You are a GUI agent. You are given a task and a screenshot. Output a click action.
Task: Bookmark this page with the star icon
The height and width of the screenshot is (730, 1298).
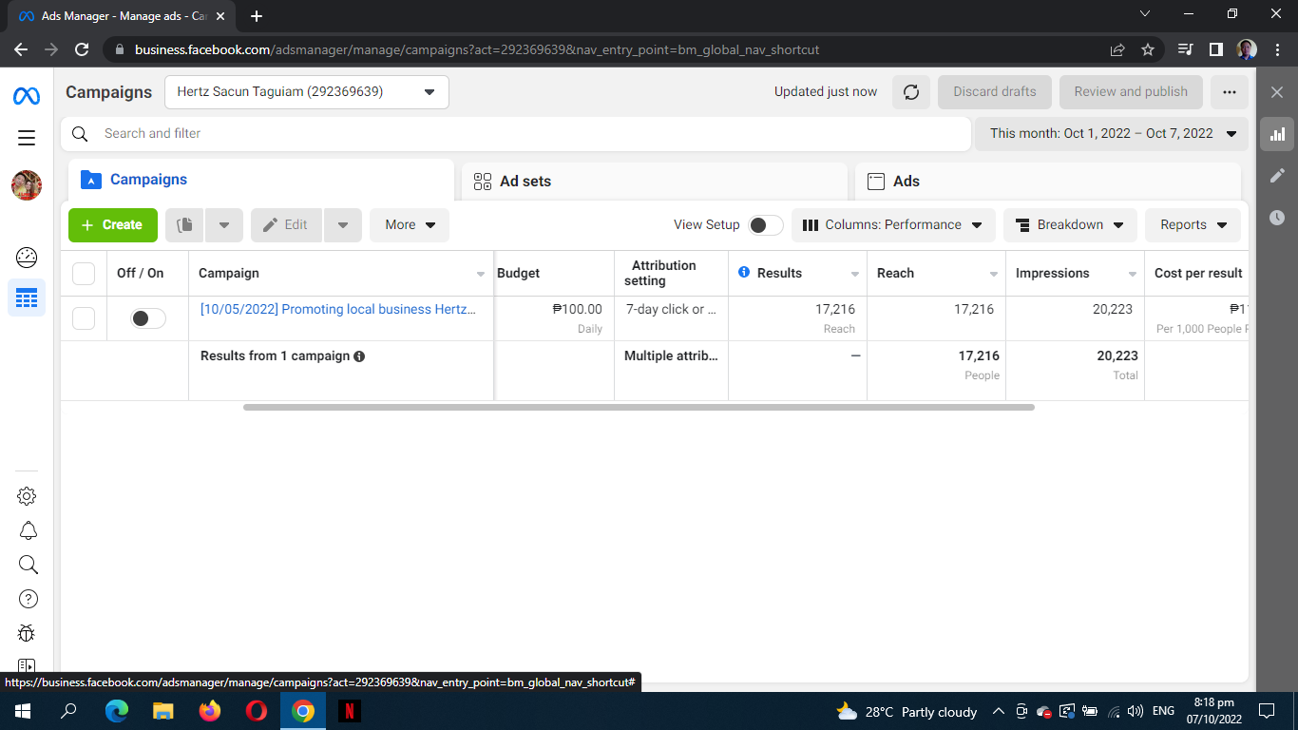[1148, 49]
